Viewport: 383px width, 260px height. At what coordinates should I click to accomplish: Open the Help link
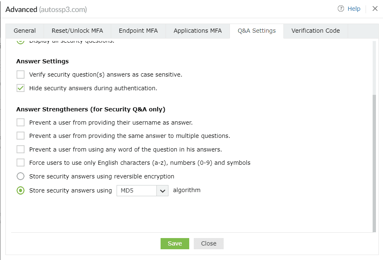point(354,9)
